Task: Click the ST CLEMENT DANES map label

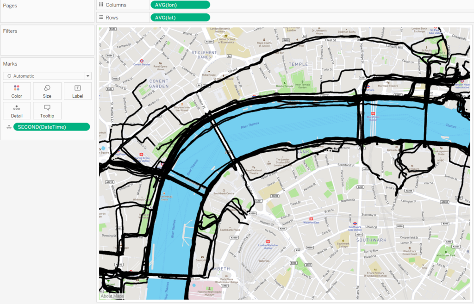Action: [x=204, y=55]
